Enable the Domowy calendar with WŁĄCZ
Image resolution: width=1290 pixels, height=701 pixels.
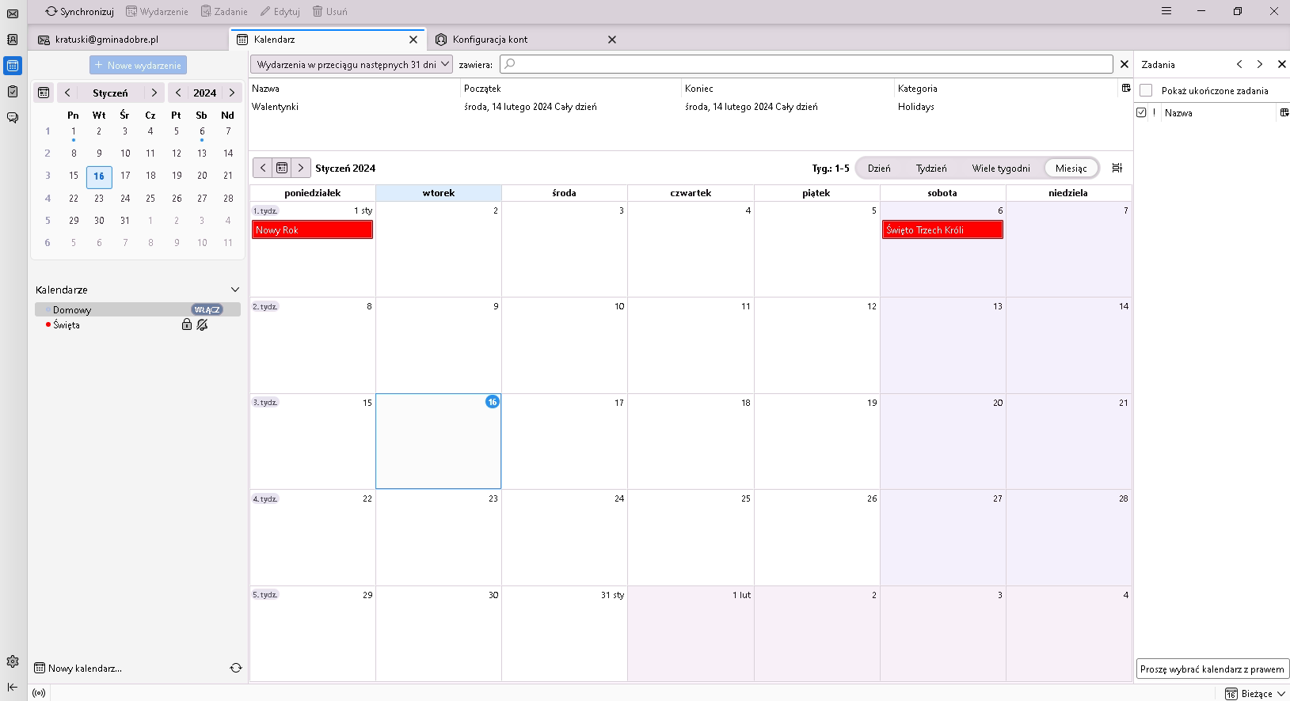(x=207, y=310)
